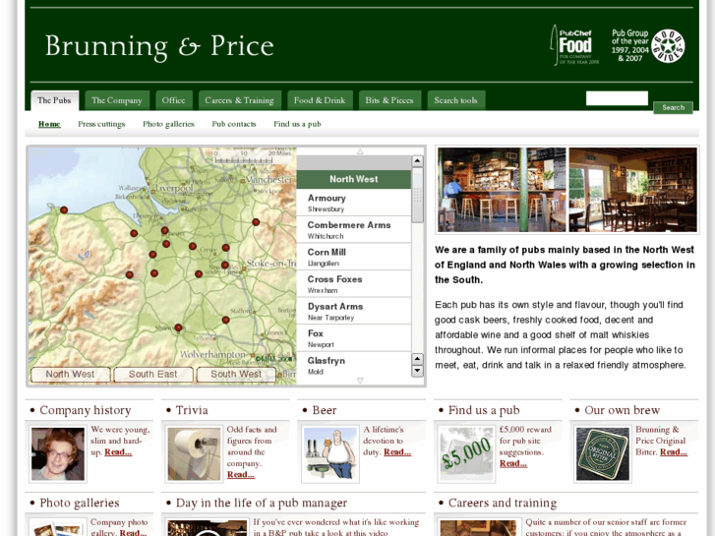Open Find us a pub submenu link
Image resolution: width=715 pixels, height=536 pixels.
pyautogui.click(x=297, y=124)
